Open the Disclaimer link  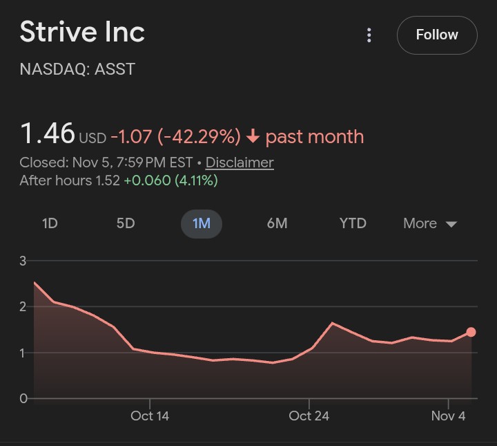point(240,162)
